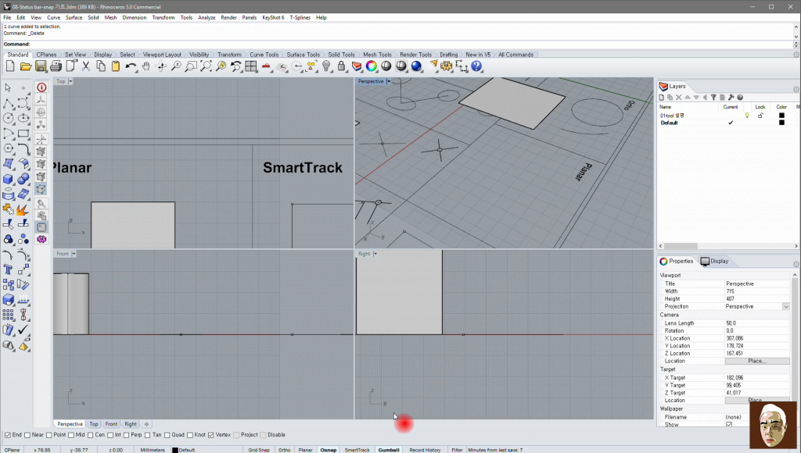Click the checkmark Check objects icon

tap(23, 330)
